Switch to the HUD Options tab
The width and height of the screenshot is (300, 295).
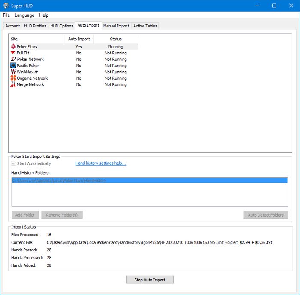click(x=62, y=26)
